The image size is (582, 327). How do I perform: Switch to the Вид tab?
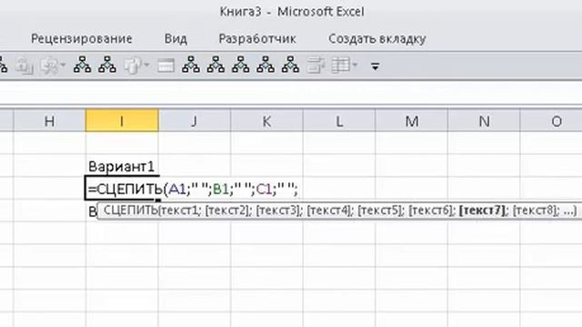click(x=176, y=38)
